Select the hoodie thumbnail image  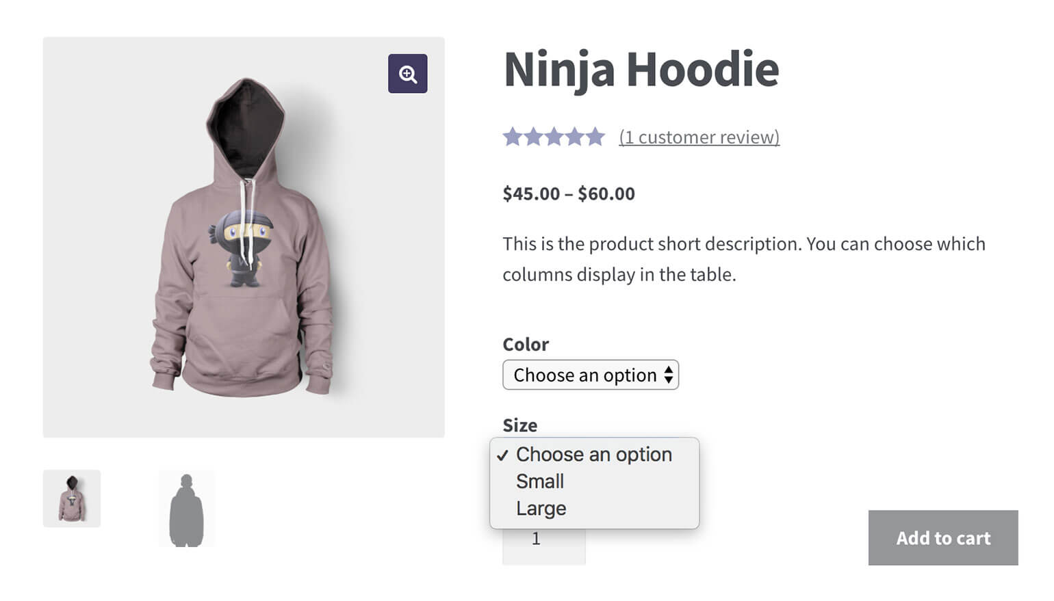pos(72,498)
